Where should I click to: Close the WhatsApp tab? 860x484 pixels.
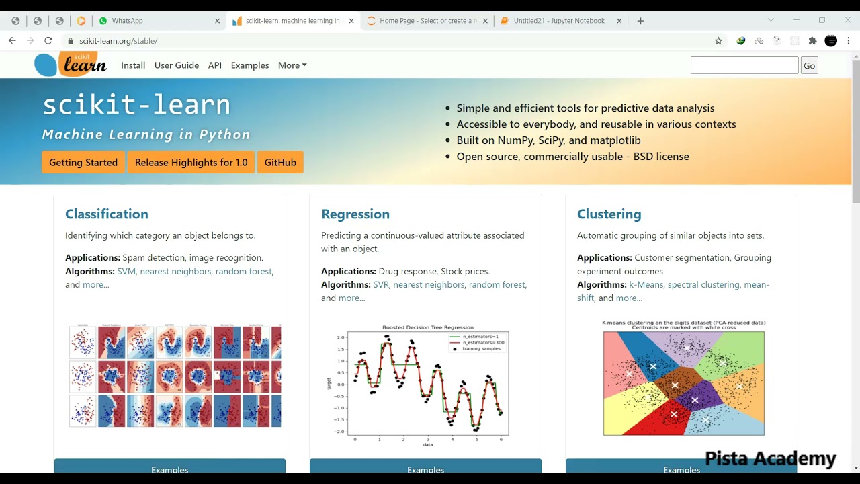tap(217, 21)
